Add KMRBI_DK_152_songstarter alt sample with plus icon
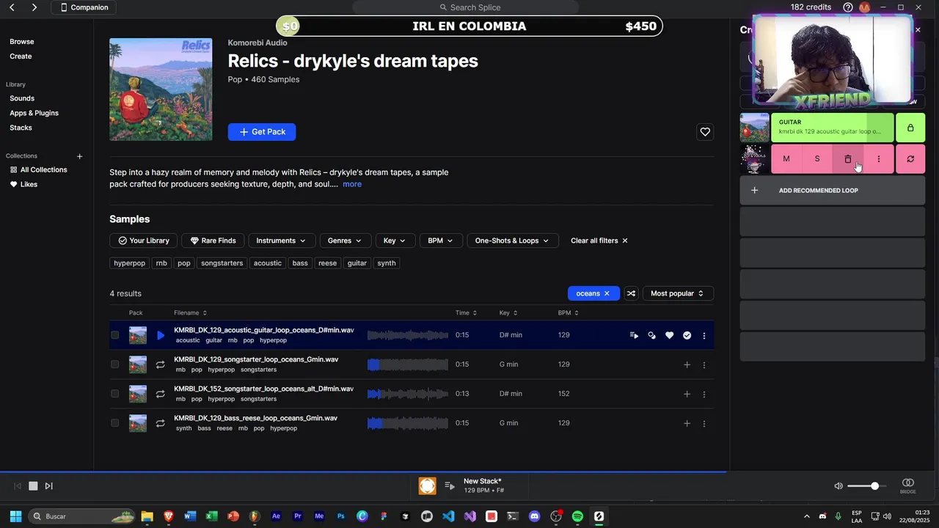 [x=687, y=394]
